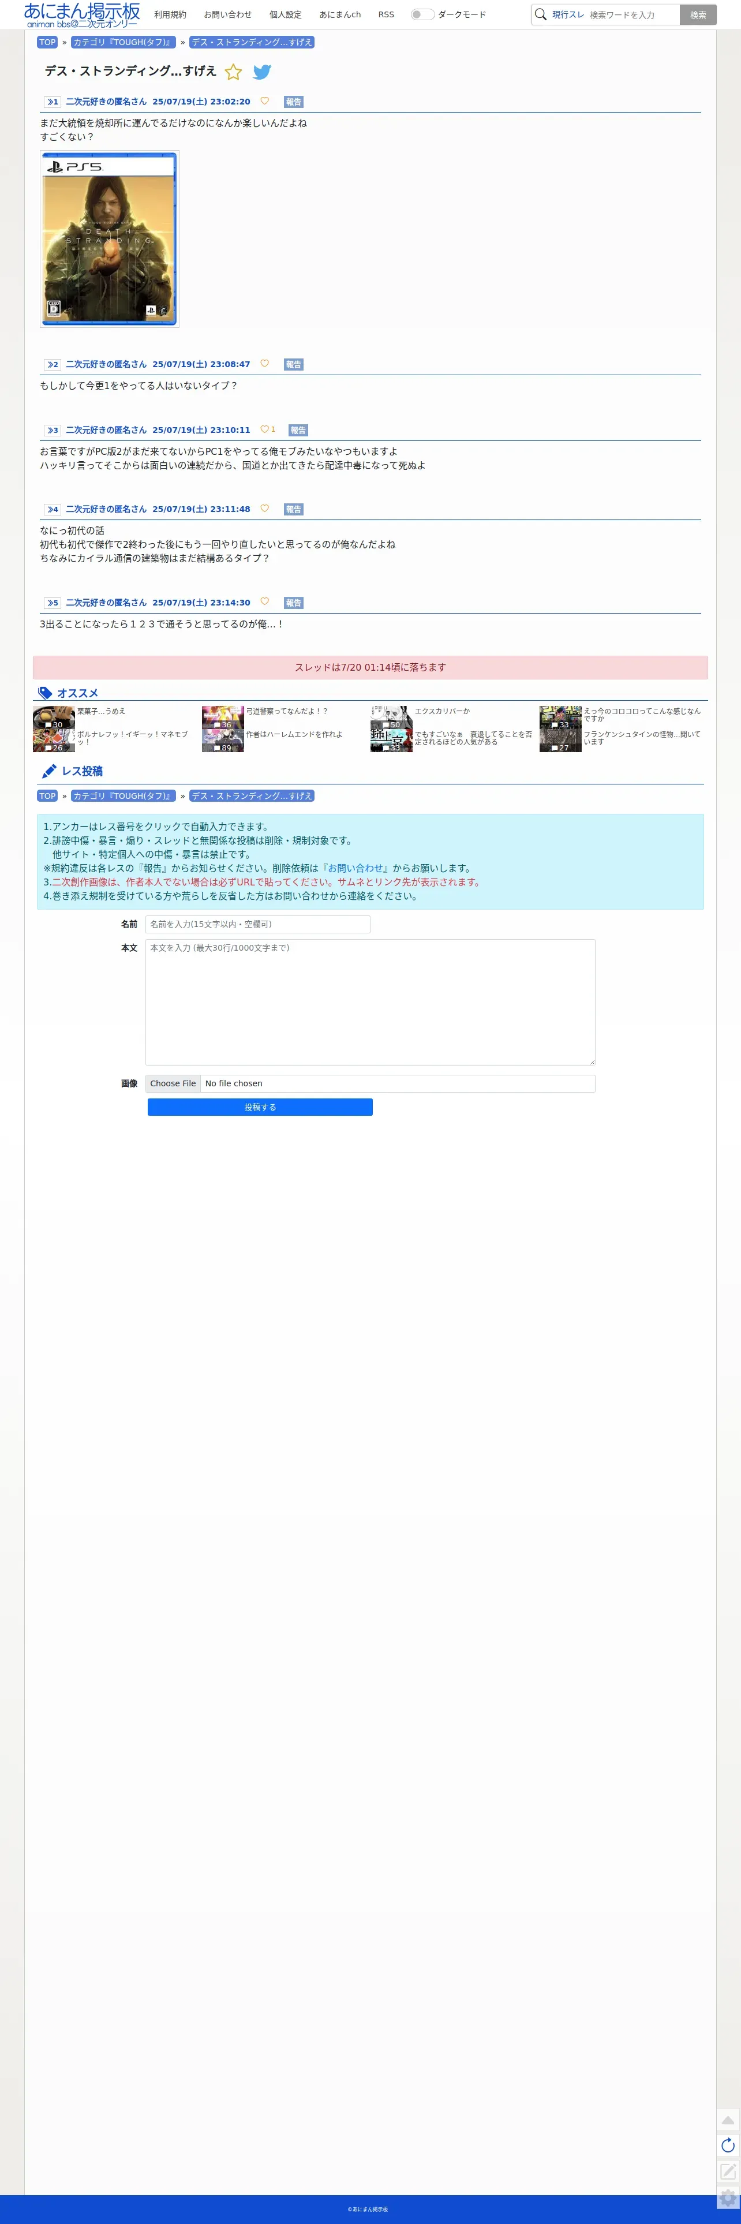This screenshot has width=741, height=2224.
Task: Open 個人設定 in the top menu
Action: pos(286,14)
